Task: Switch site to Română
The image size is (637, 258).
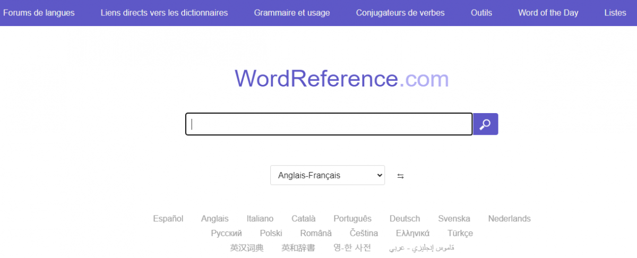Action: pos(316,233)
